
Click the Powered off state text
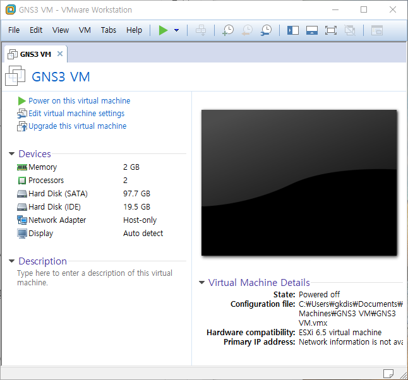point(320,294)
